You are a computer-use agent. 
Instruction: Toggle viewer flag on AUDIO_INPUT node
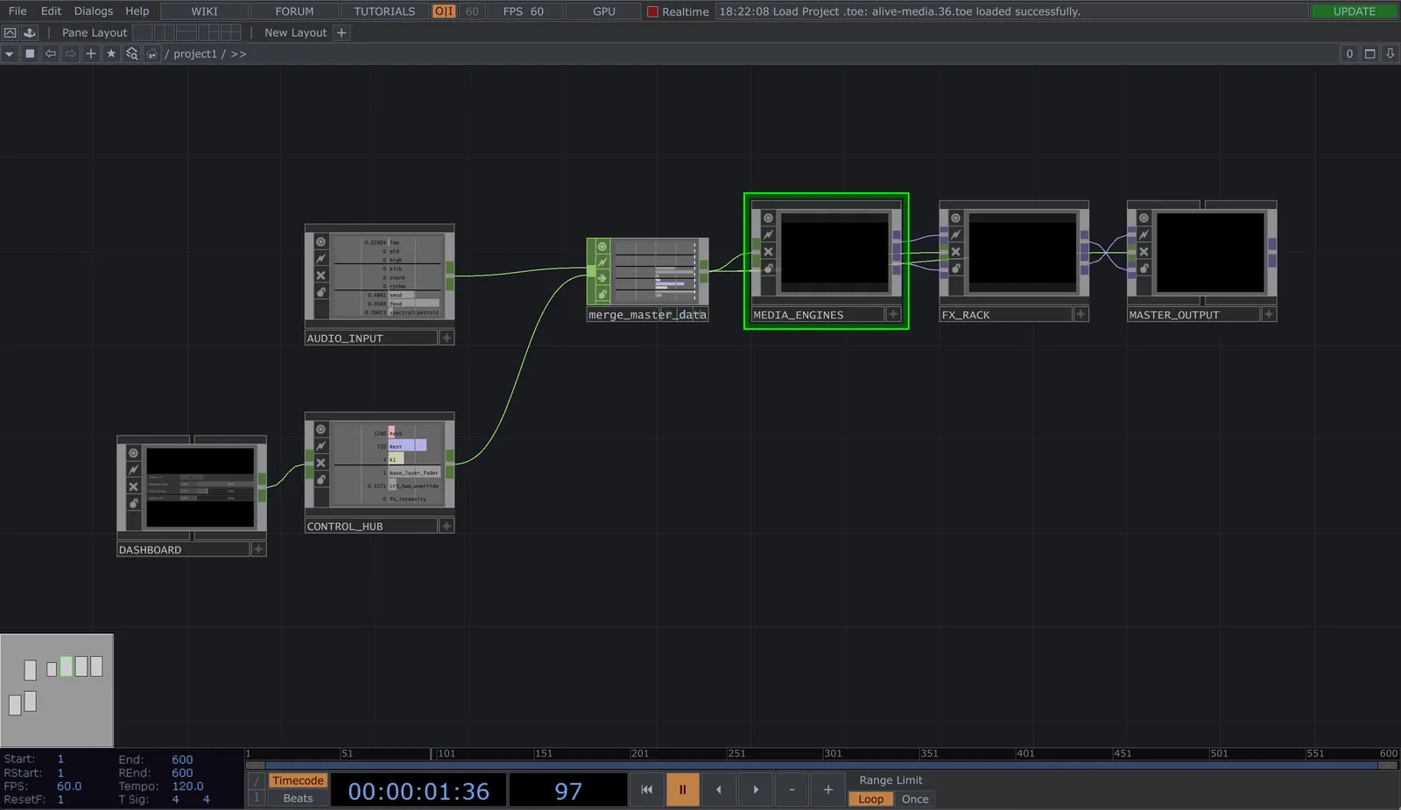(320, 242)
